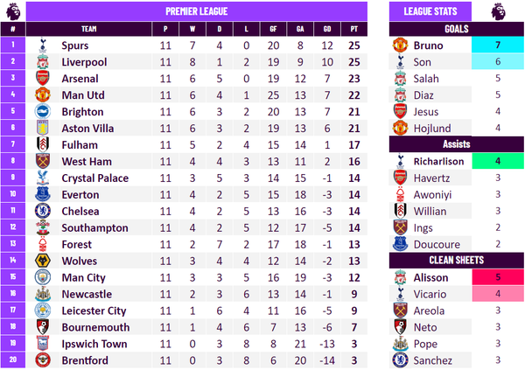Click the League Stats header tab
The width and height of the screenshot is (525, 370).
[430, 11]
